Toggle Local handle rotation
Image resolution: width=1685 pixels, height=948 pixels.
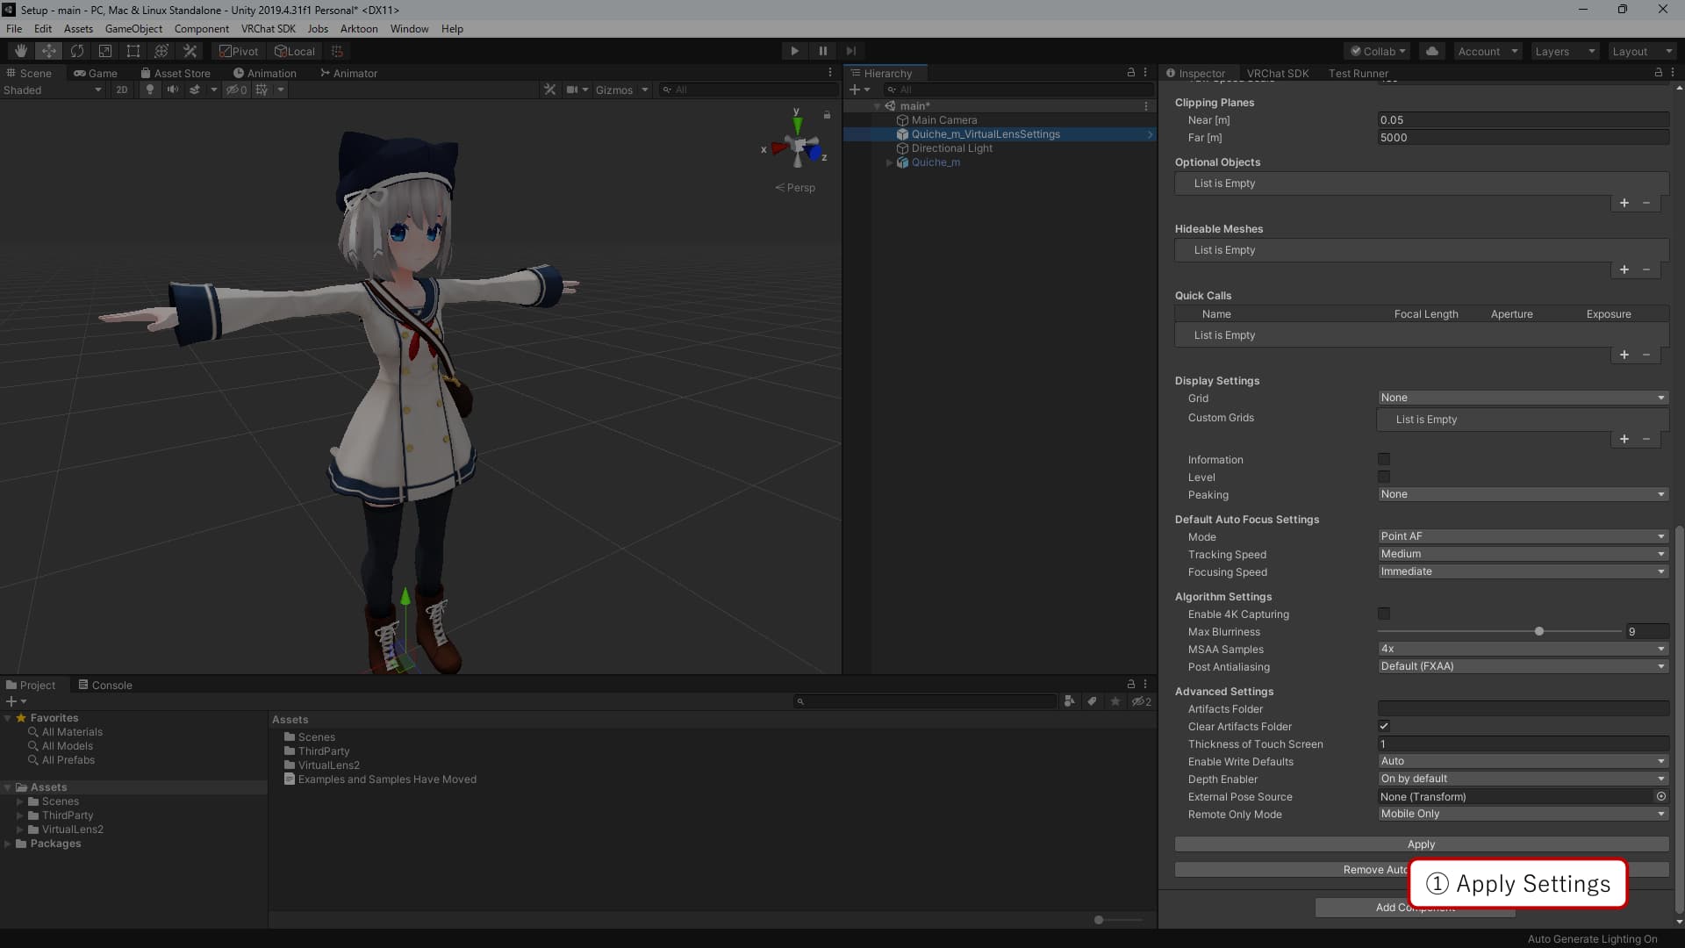pyautogui.click(x=295, y=51)
